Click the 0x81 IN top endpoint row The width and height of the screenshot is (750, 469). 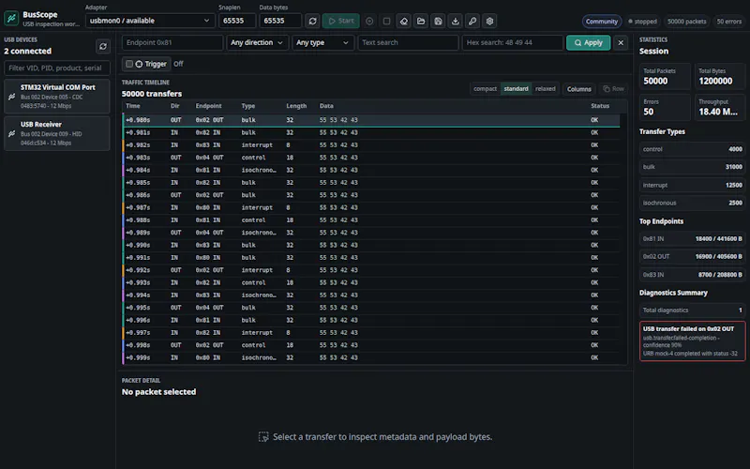692,239
